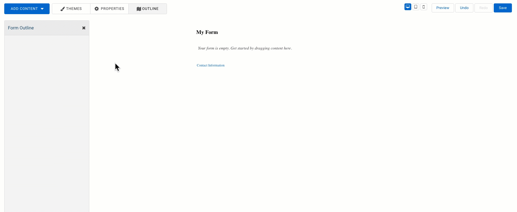This screenshot has width=517, height=212.
Task: Click the empty form placeholder message
Action: pyautogui.click(x=245, y=48)
